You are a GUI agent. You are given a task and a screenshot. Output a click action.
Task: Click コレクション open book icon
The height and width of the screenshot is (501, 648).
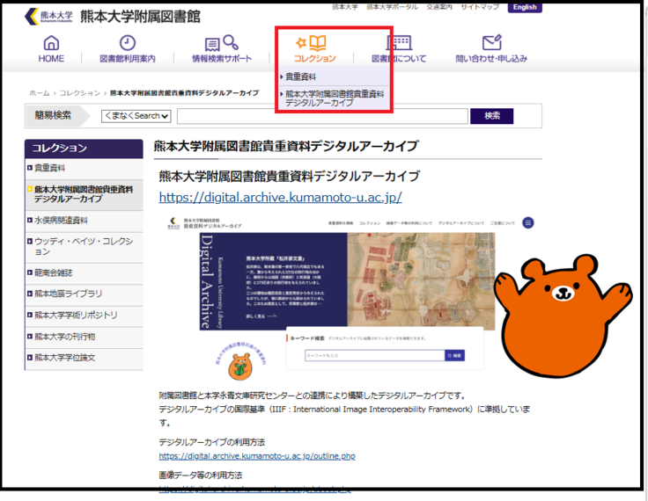[314, 42]
